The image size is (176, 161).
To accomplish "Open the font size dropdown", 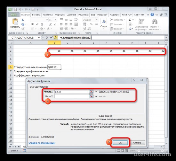I will point(56,20).
